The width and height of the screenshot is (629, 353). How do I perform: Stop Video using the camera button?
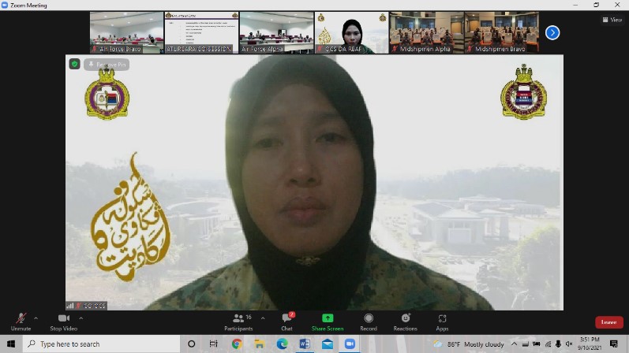(64, 322)
